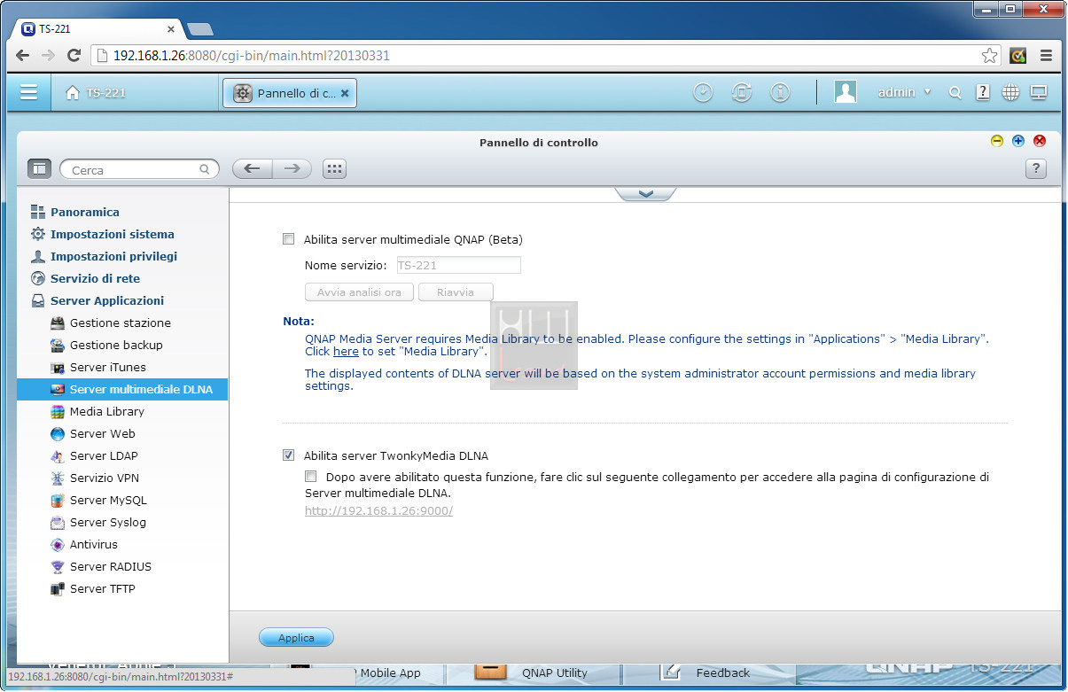
Task: Enable the 'Abilita server multimediale QNAP (Beta)' checkbox
Action: [288, 239]
